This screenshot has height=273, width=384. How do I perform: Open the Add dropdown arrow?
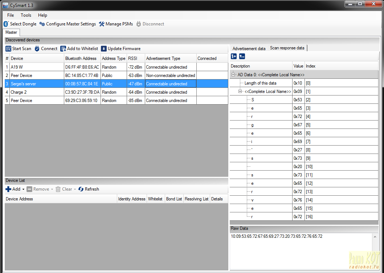click(23, 189)
